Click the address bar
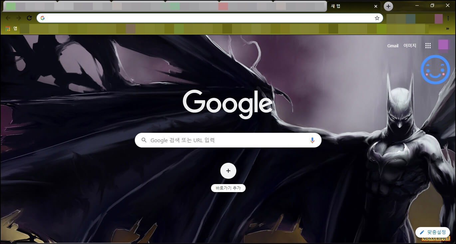The image size is (456, 244). click(x=210, y=18)
